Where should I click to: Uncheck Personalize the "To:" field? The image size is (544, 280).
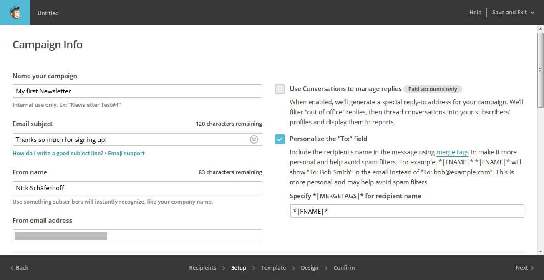280,139
